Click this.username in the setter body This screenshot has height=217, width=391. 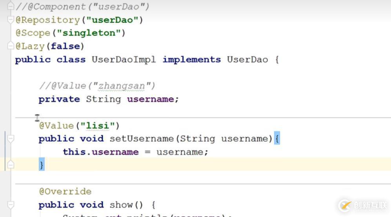(x=101, y=152)
